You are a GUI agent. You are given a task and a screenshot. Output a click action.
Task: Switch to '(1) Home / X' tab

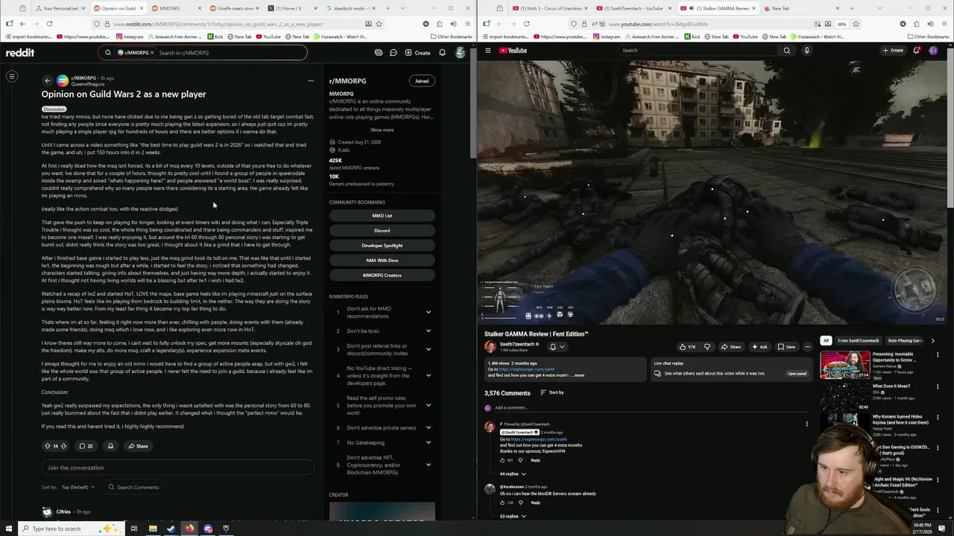pos(290,8)
